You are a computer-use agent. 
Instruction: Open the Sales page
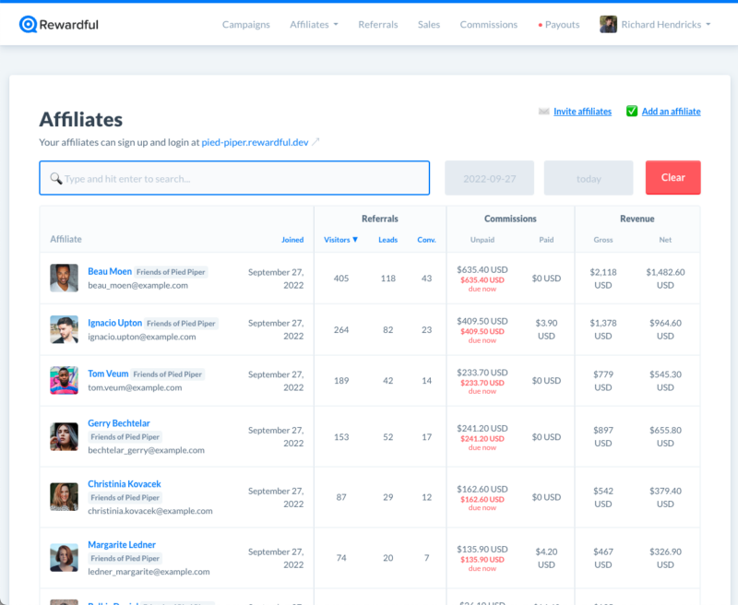(x=429, y=25)
